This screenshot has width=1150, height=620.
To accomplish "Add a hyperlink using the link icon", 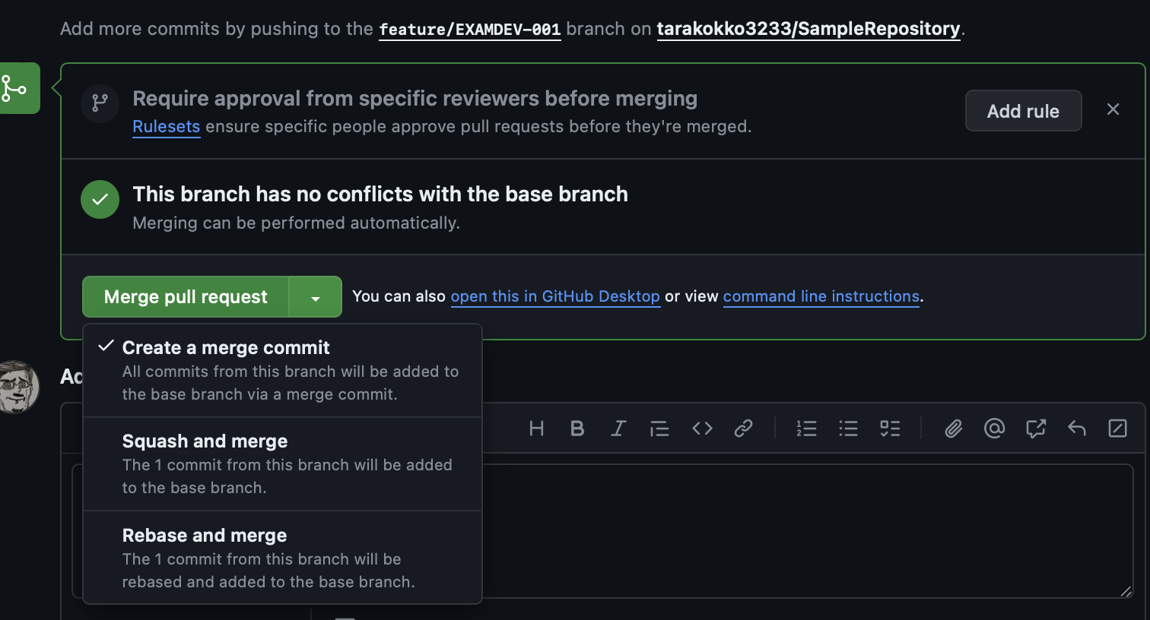I will 743,428.
